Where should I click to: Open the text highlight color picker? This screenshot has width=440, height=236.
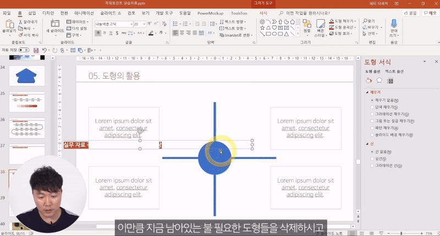tap(152, 33)
